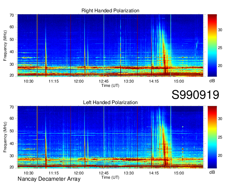Screen dimensions: 226x183
Task: Click the top plot's 'Time (UT)' label
Action: [x=110, y=86]
